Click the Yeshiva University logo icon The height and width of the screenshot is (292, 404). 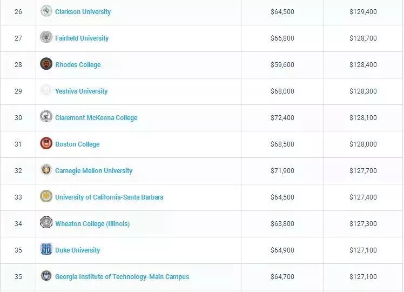[x=46, y=90]
